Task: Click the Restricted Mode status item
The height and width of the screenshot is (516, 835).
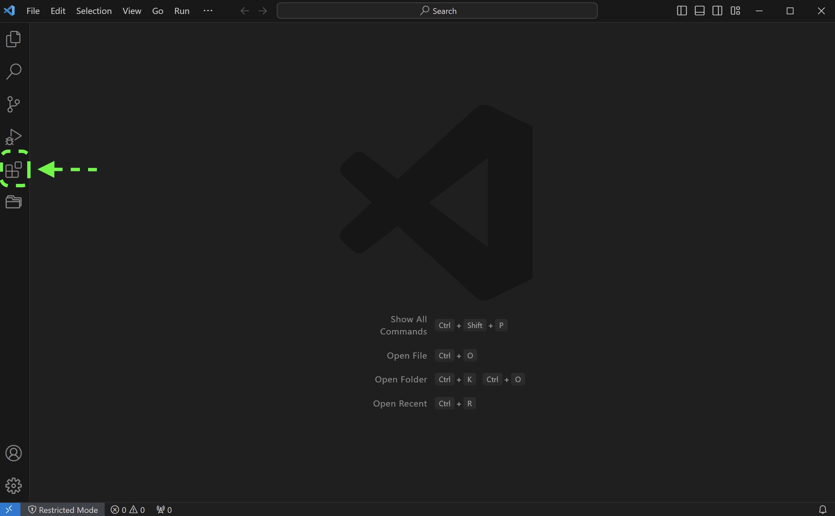Action: (x=63, y=510)
